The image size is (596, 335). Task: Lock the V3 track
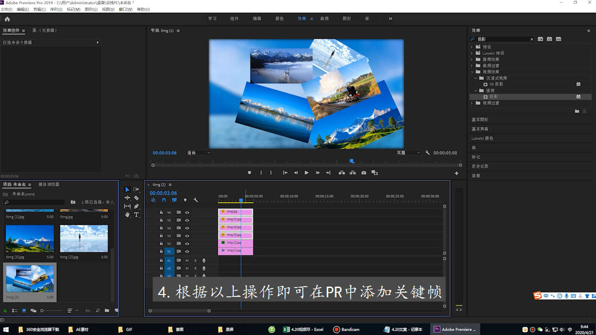click(x=161, y=236)
